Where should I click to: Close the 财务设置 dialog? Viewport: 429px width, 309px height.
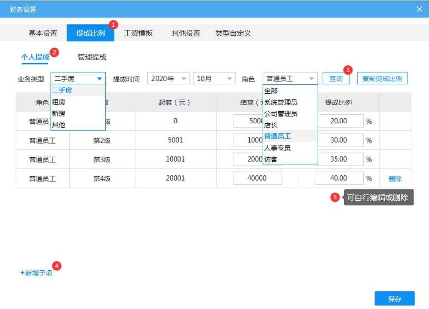(419, 9)
